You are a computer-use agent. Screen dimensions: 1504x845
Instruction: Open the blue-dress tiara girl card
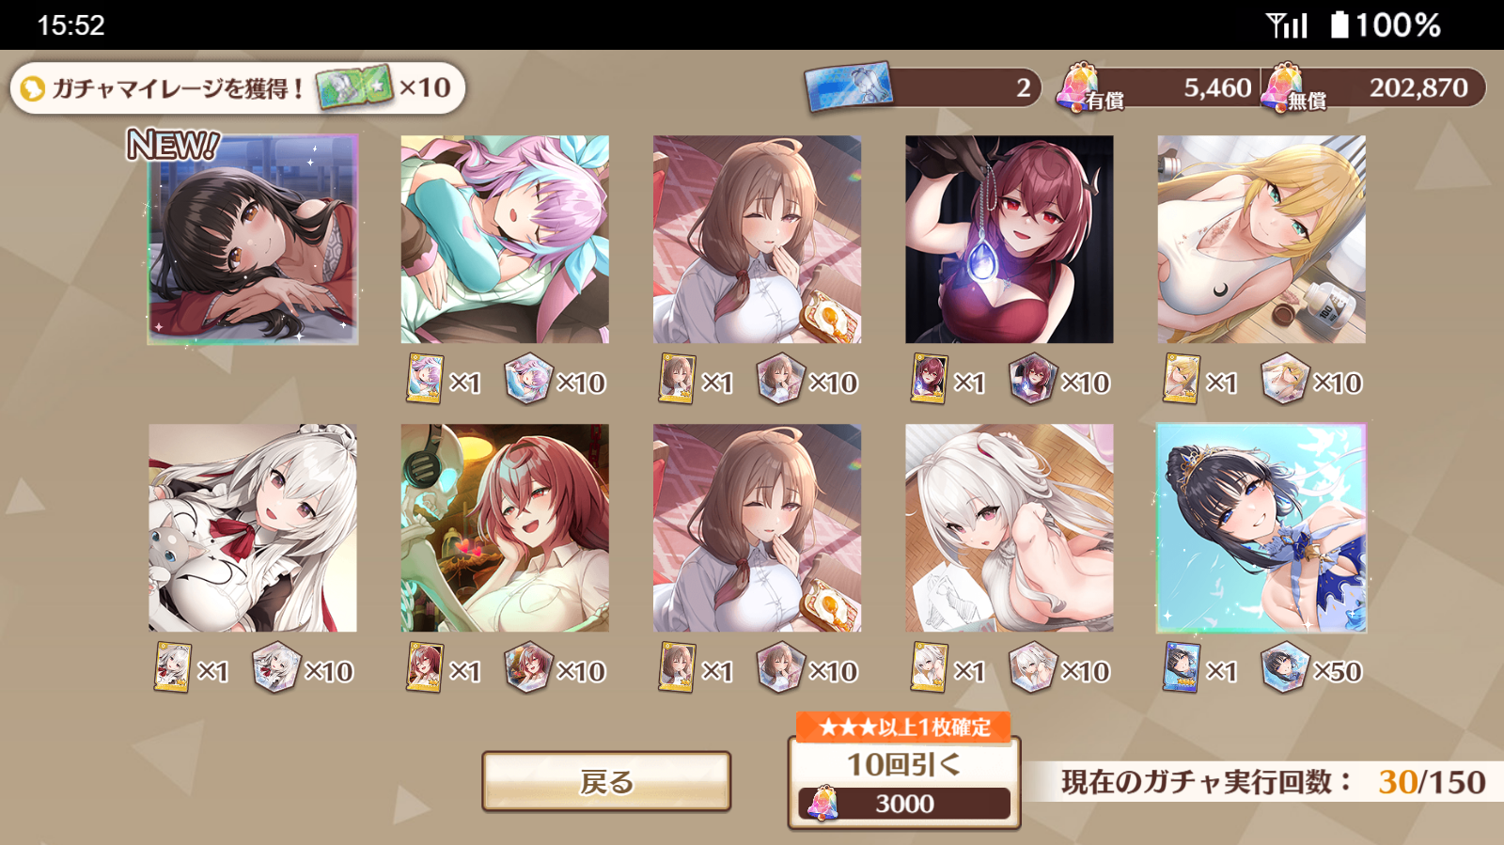click(x=1261, y=528)
